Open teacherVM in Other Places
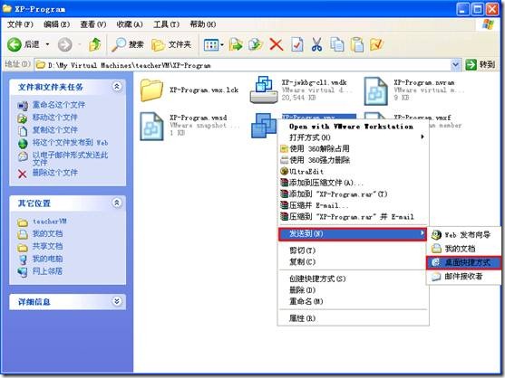Viewport: 505px width, 378px height. tap(50, 222)
